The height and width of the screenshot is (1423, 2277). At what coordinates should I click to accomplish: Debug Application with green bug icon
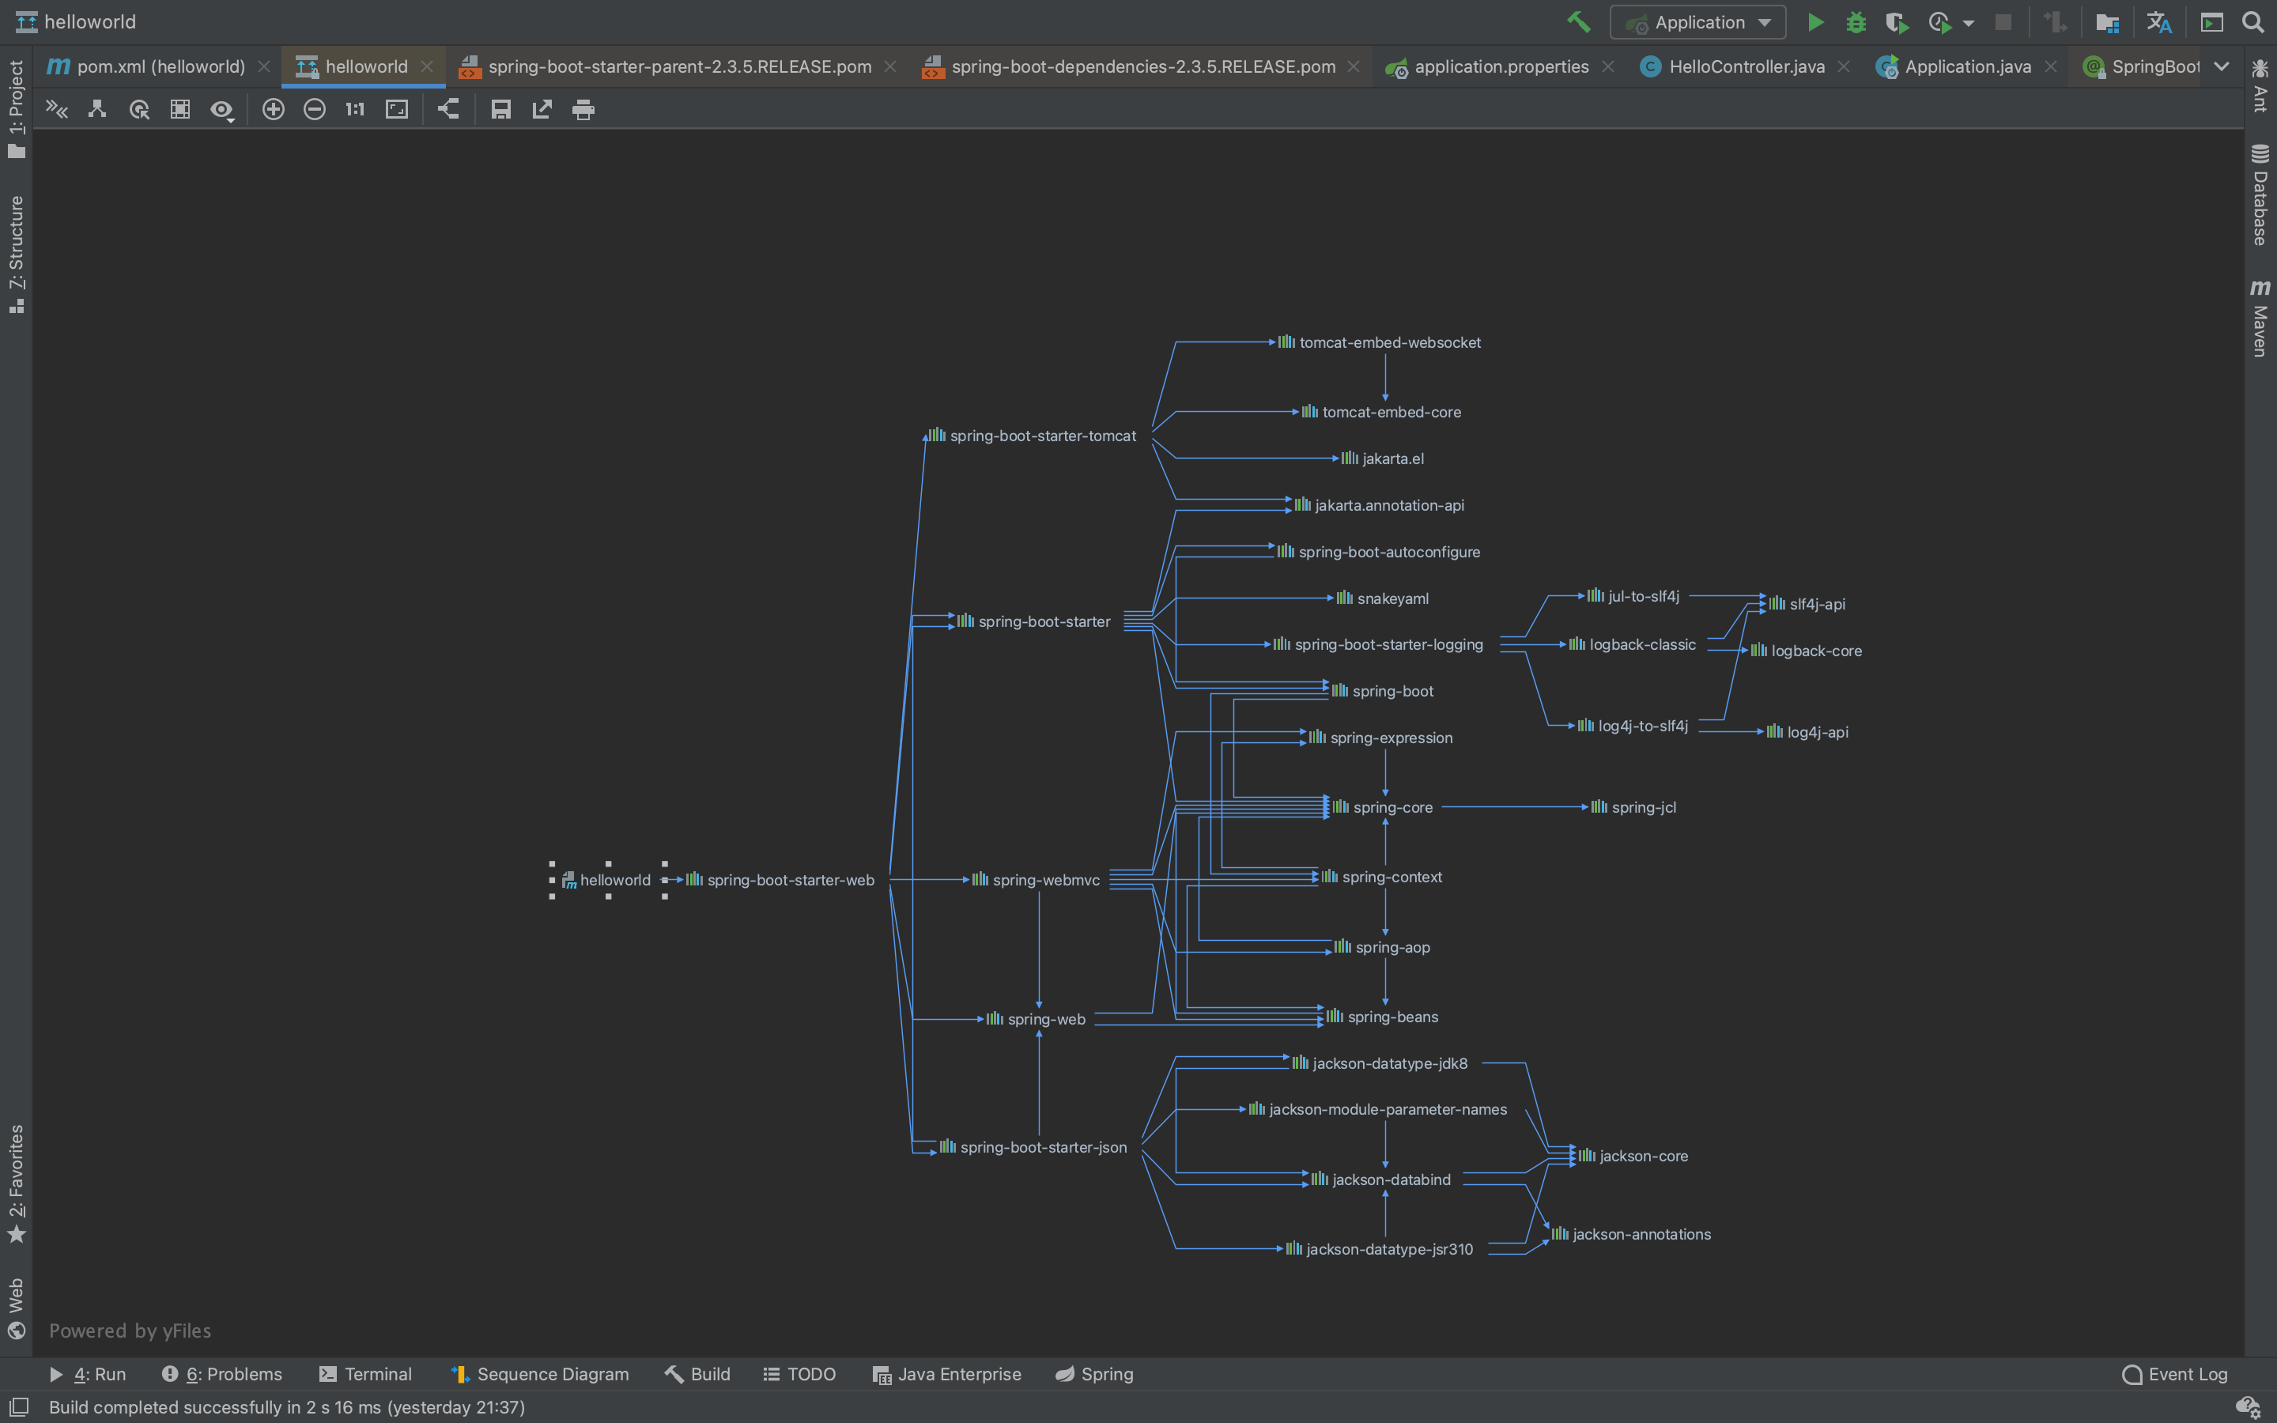[1856, 21]
